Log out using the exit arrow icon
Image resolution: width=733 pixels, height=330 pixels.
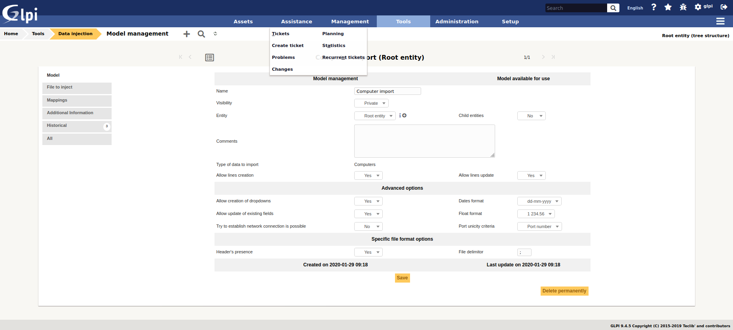(x=724, y=7)
